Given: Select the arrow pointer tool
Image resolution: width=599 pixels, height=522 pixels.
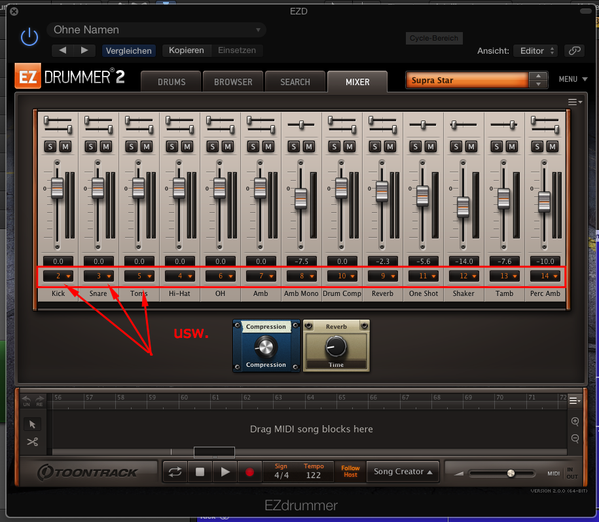Looking at the screenshot, I should click(x=33, y=424).
